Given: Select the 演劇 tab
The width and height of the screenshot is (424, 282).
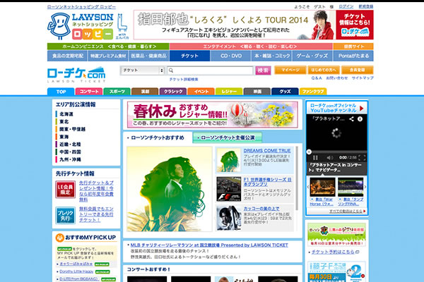Looking at the screenshot, I should click(x=145, y=92).
